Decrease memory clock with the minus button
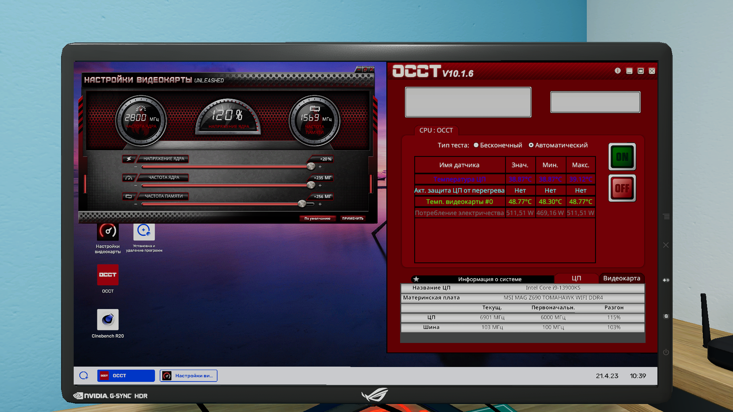 (x=136, y=204)
